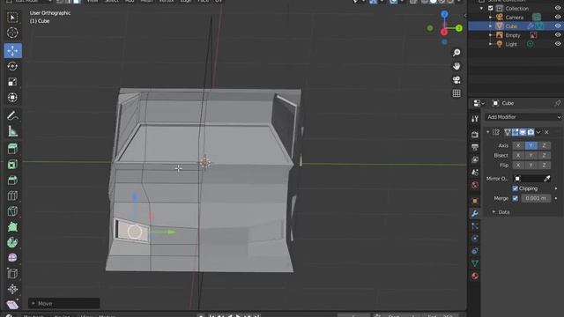Open the Render properties tab
Image resolution: width=564 pixels, height=317 pixels.
pyautogui.click(x=475, y=135)
